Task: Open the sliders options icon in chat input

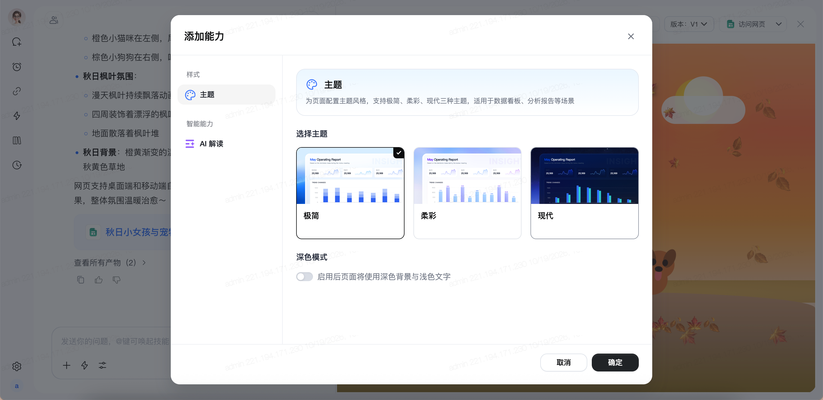Action: [102, 365]
